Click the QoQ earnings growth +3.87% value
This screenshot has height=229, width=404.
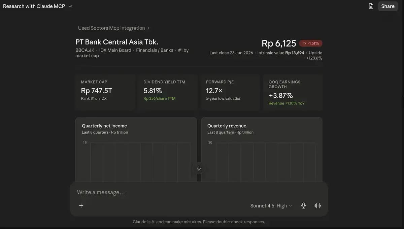281,95
